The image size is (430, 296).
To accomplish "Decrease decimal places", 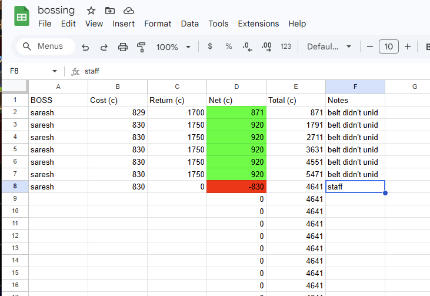I will (248, 46).
